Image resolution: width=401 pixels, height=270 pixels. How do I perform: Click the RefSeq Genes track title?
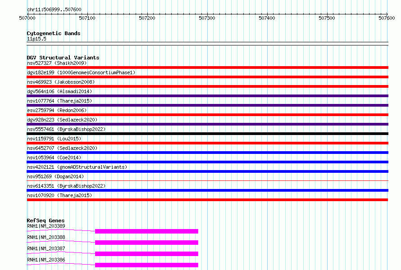tap(46, 220)
